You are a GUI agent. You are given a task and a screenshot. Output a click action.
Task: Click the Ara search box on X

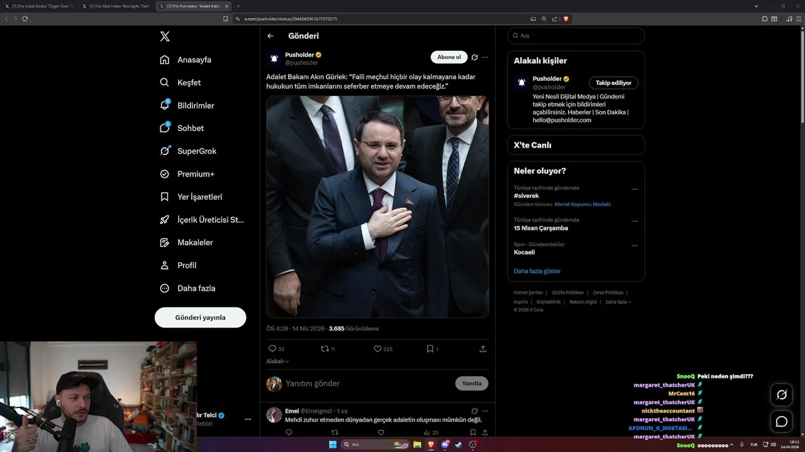coord(576,36)
